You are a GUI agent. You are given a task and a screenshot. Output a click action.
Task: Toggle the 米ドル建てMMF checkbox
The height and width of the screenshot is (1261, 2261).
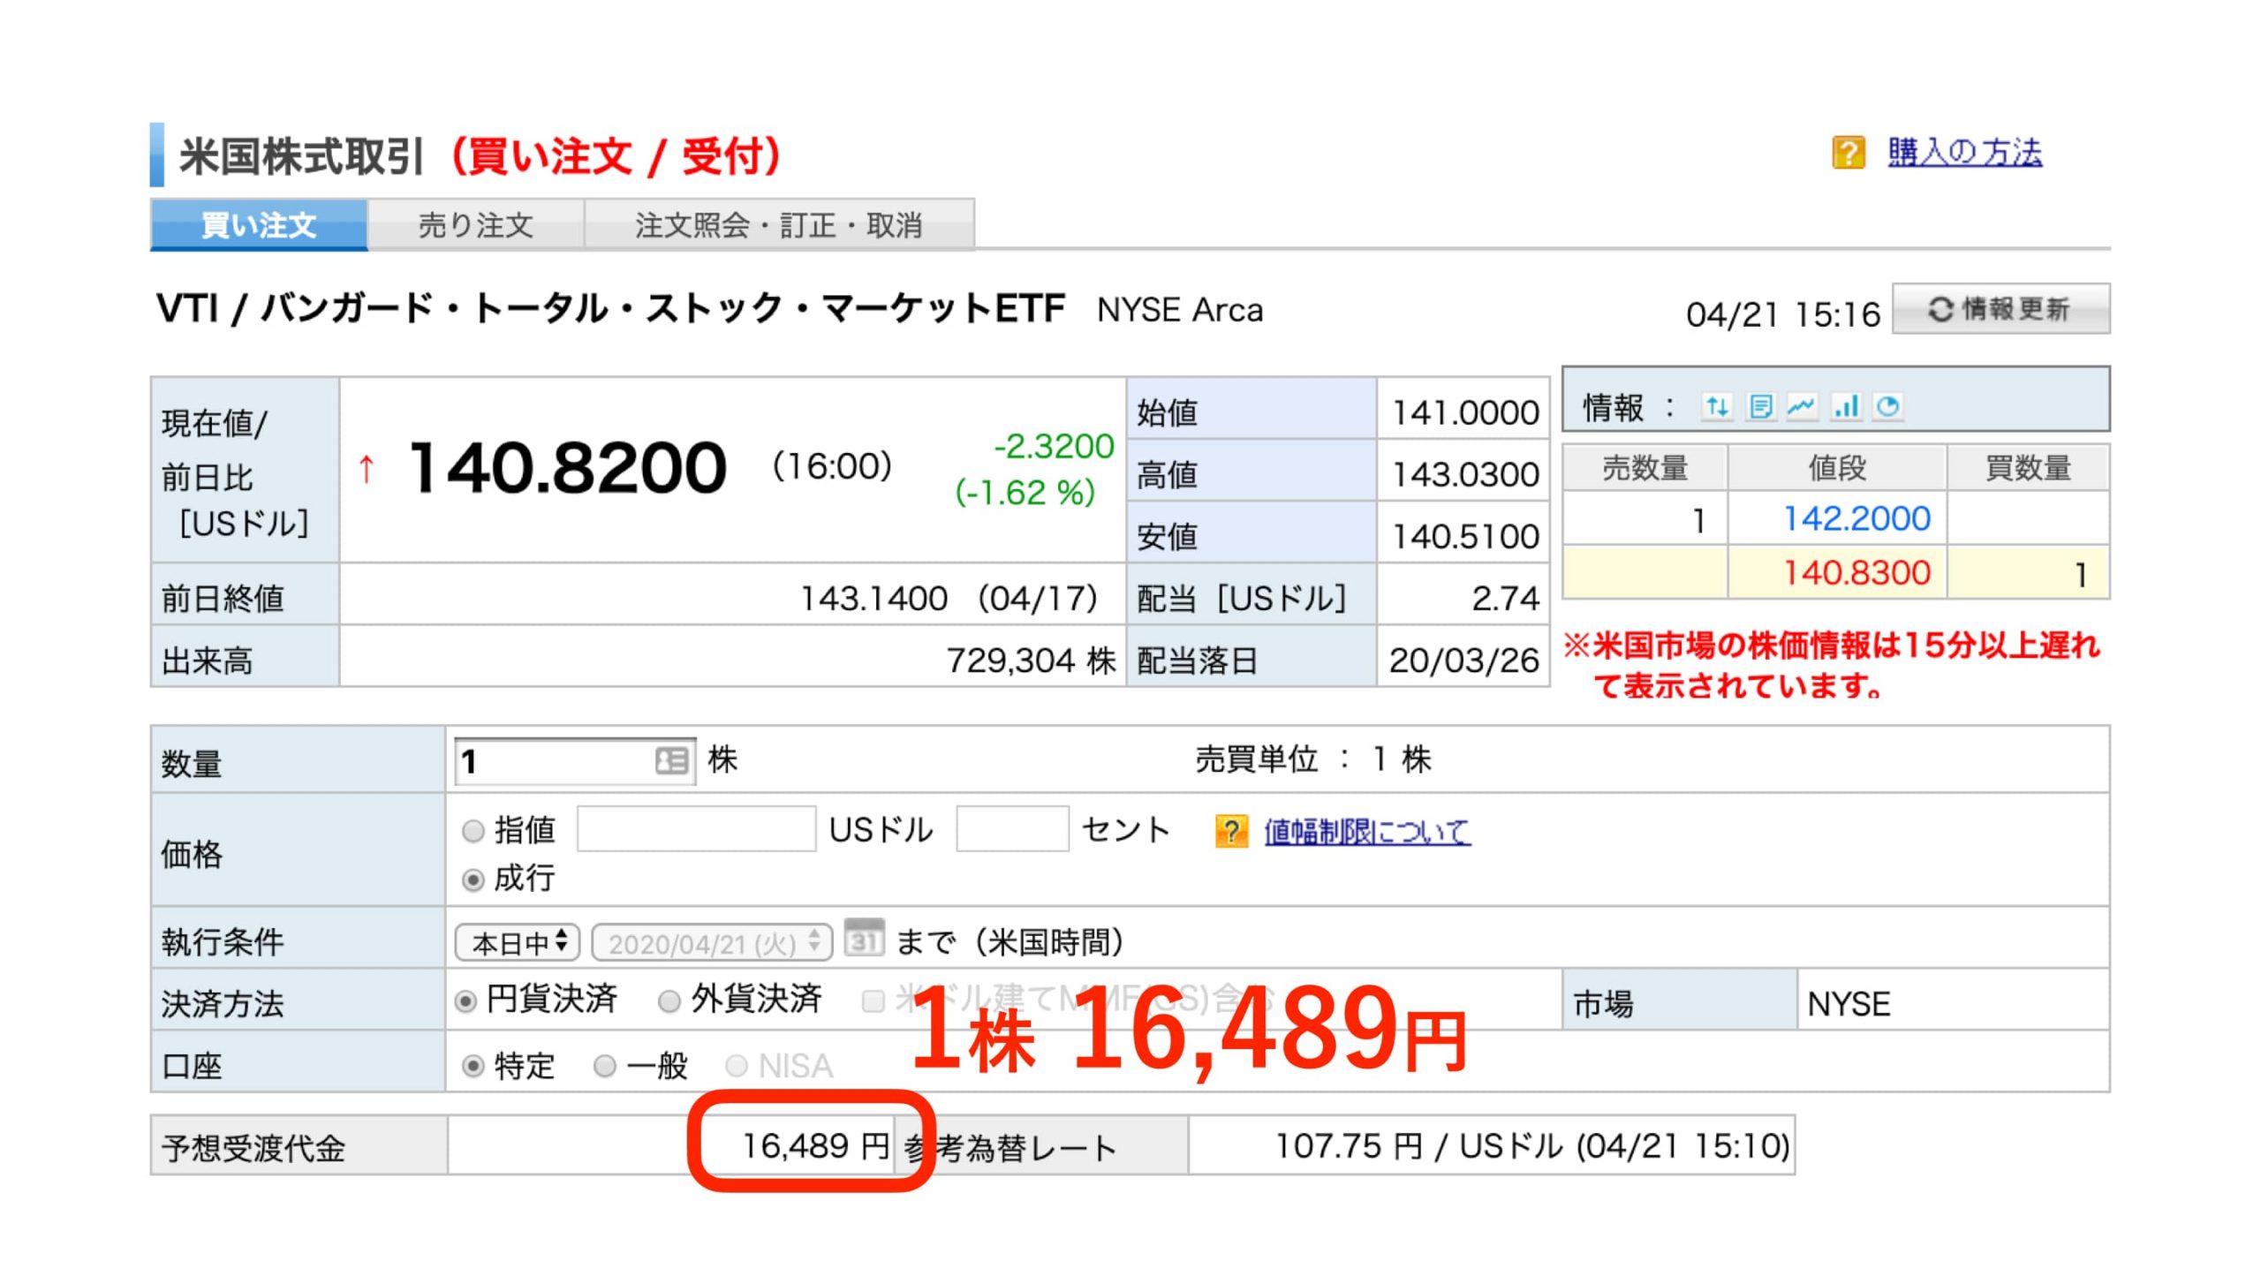click(873, 1001)
